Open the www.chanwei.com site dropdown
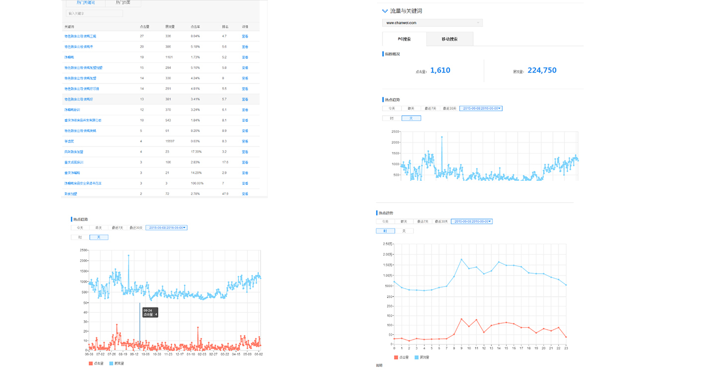Image resolution: width=708 pixels, height=375 pixels. tap(432, 23)
